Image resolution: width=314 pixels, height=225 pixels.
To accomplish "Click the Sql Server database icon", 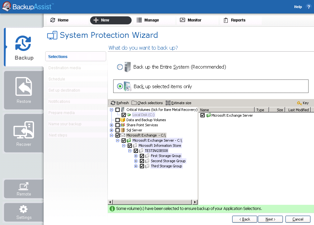I will click(x=123, y=130).
